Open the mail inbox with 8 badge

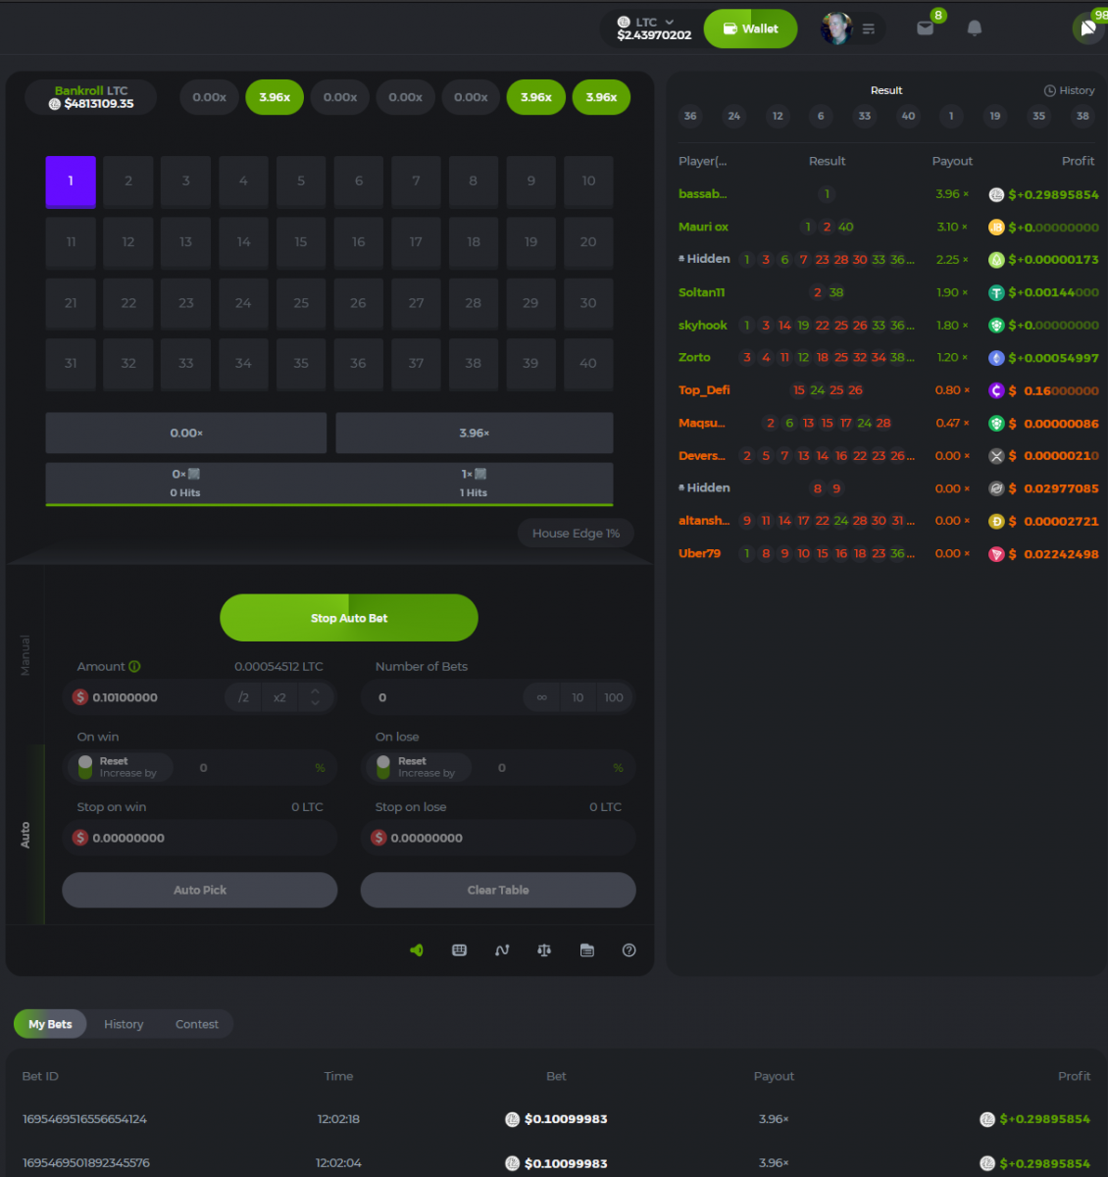[x=925, y=28]
